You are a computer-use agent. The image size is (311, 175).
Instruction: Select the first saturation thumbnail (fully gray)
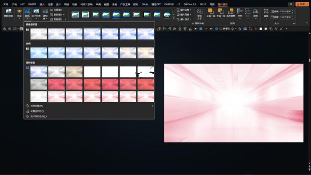pos(39,34)
